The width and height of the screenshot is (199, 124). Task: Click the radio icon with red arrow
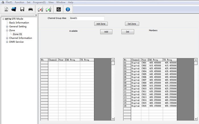point(40,9)
